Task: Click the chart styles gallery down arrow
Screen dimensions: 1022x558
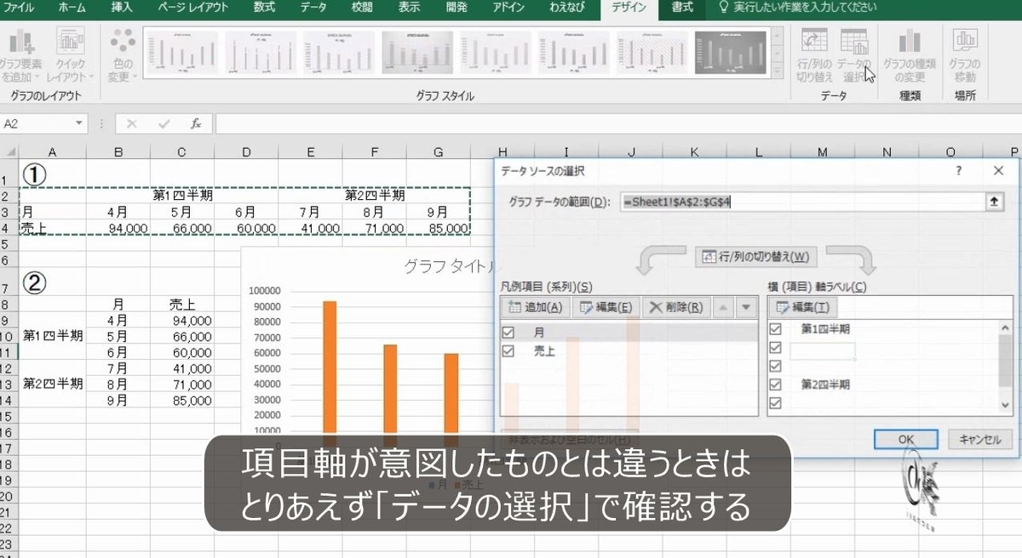Action: click(776, 54)
